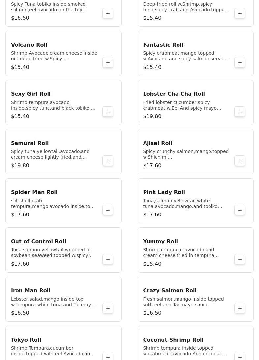View Pink Lady Roll description text
Image resolution: width=259 pixels, height=360 pixels.
(x=182, y=204)
